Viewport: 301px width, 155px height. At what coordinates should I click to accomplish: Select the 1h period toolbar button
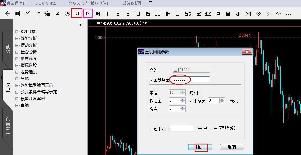coord(168,14)
